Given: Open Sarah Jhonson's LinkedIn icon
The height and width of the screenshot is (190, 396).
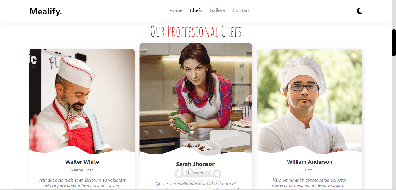Looking at the screenshot, I should [x=242, y=106].
